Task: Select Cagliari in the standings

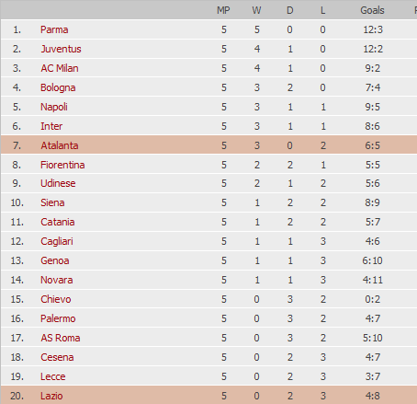Action: tap(57, 241)
